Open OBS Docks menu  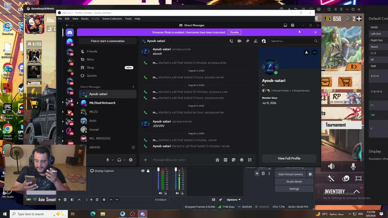point(85,19)
